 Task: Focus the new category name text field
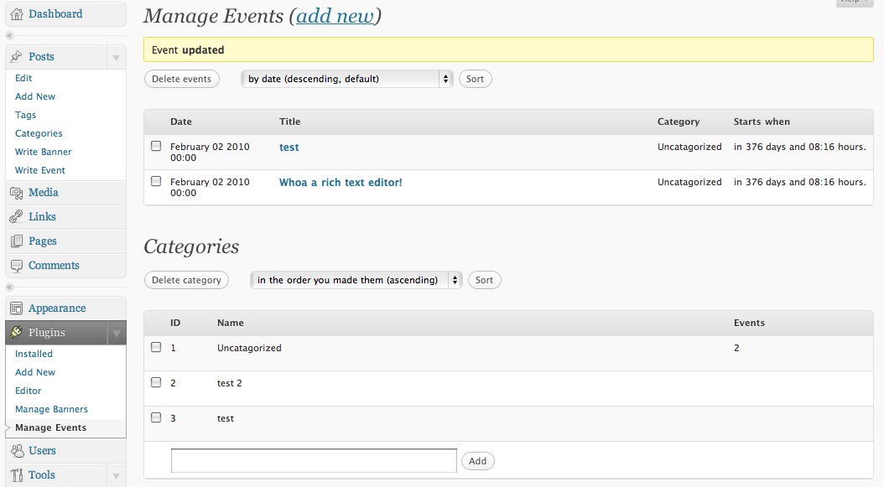pyautogui.click(x=314, y=461)
